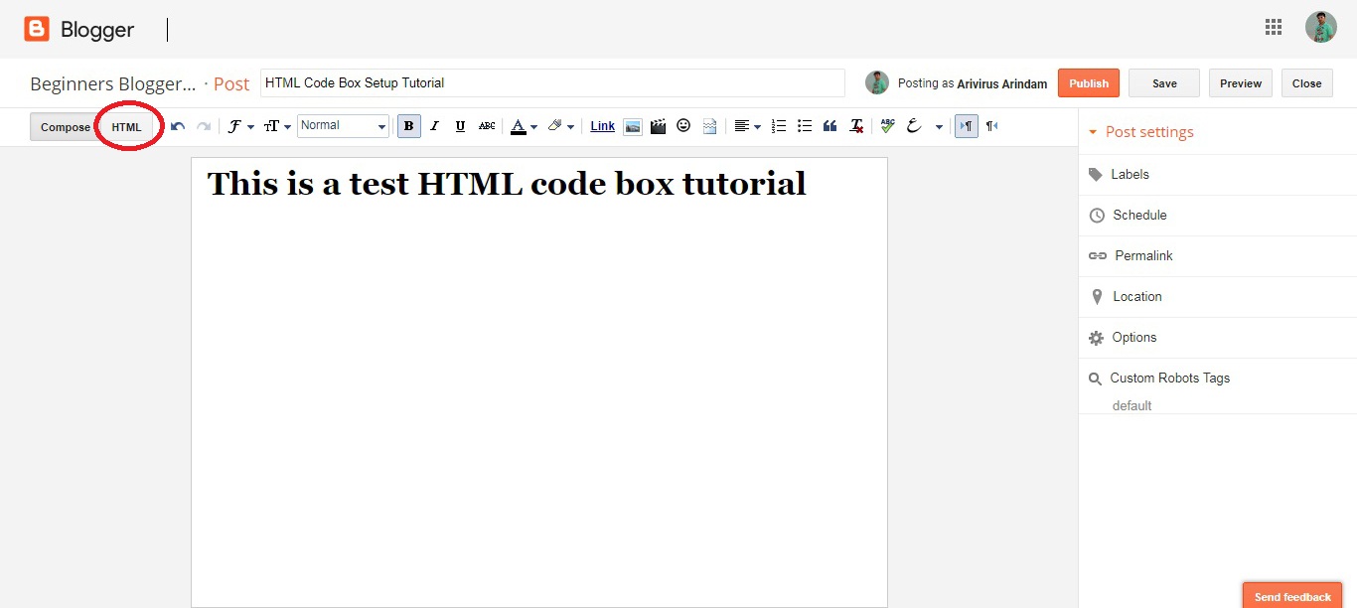Remove formatting from selected text
1357x608 pixels.
coord(856,126)
